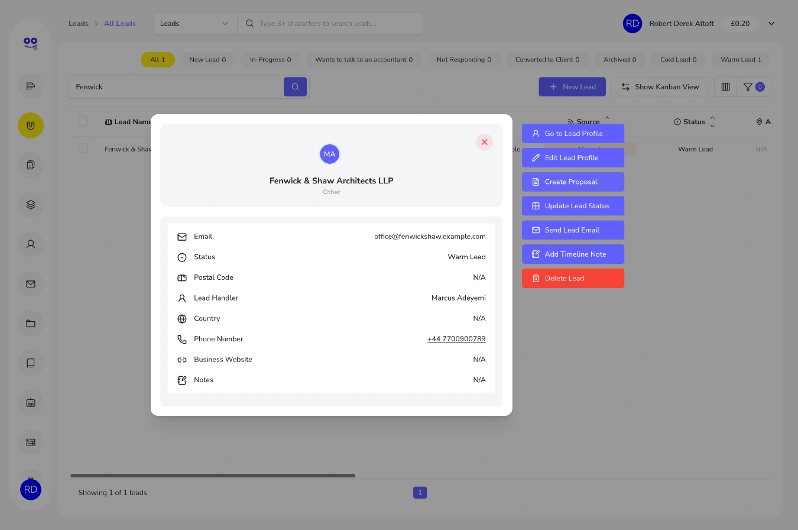Click the horizontal scrollbar under the table
This screenshot has height=530, width=798.
tap(213, 476)
